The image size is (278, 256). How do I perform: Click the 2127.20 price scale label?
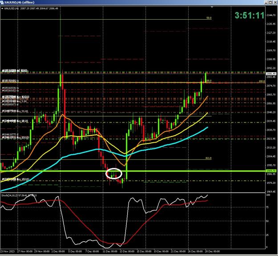click(271, 33)
